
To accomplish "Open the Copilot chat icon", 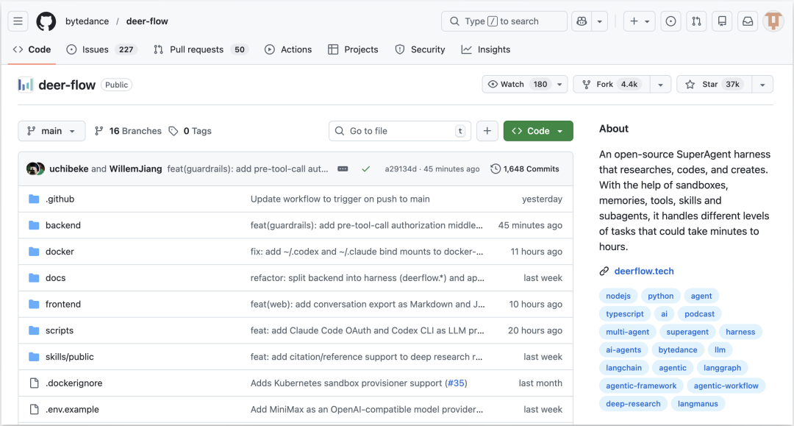I will [x=582, y=21].
